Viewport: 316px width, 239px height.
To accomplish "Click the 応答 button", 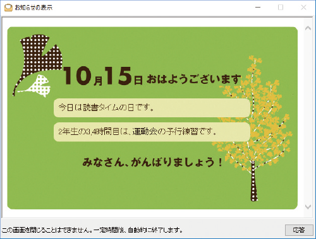I will 299,230.
